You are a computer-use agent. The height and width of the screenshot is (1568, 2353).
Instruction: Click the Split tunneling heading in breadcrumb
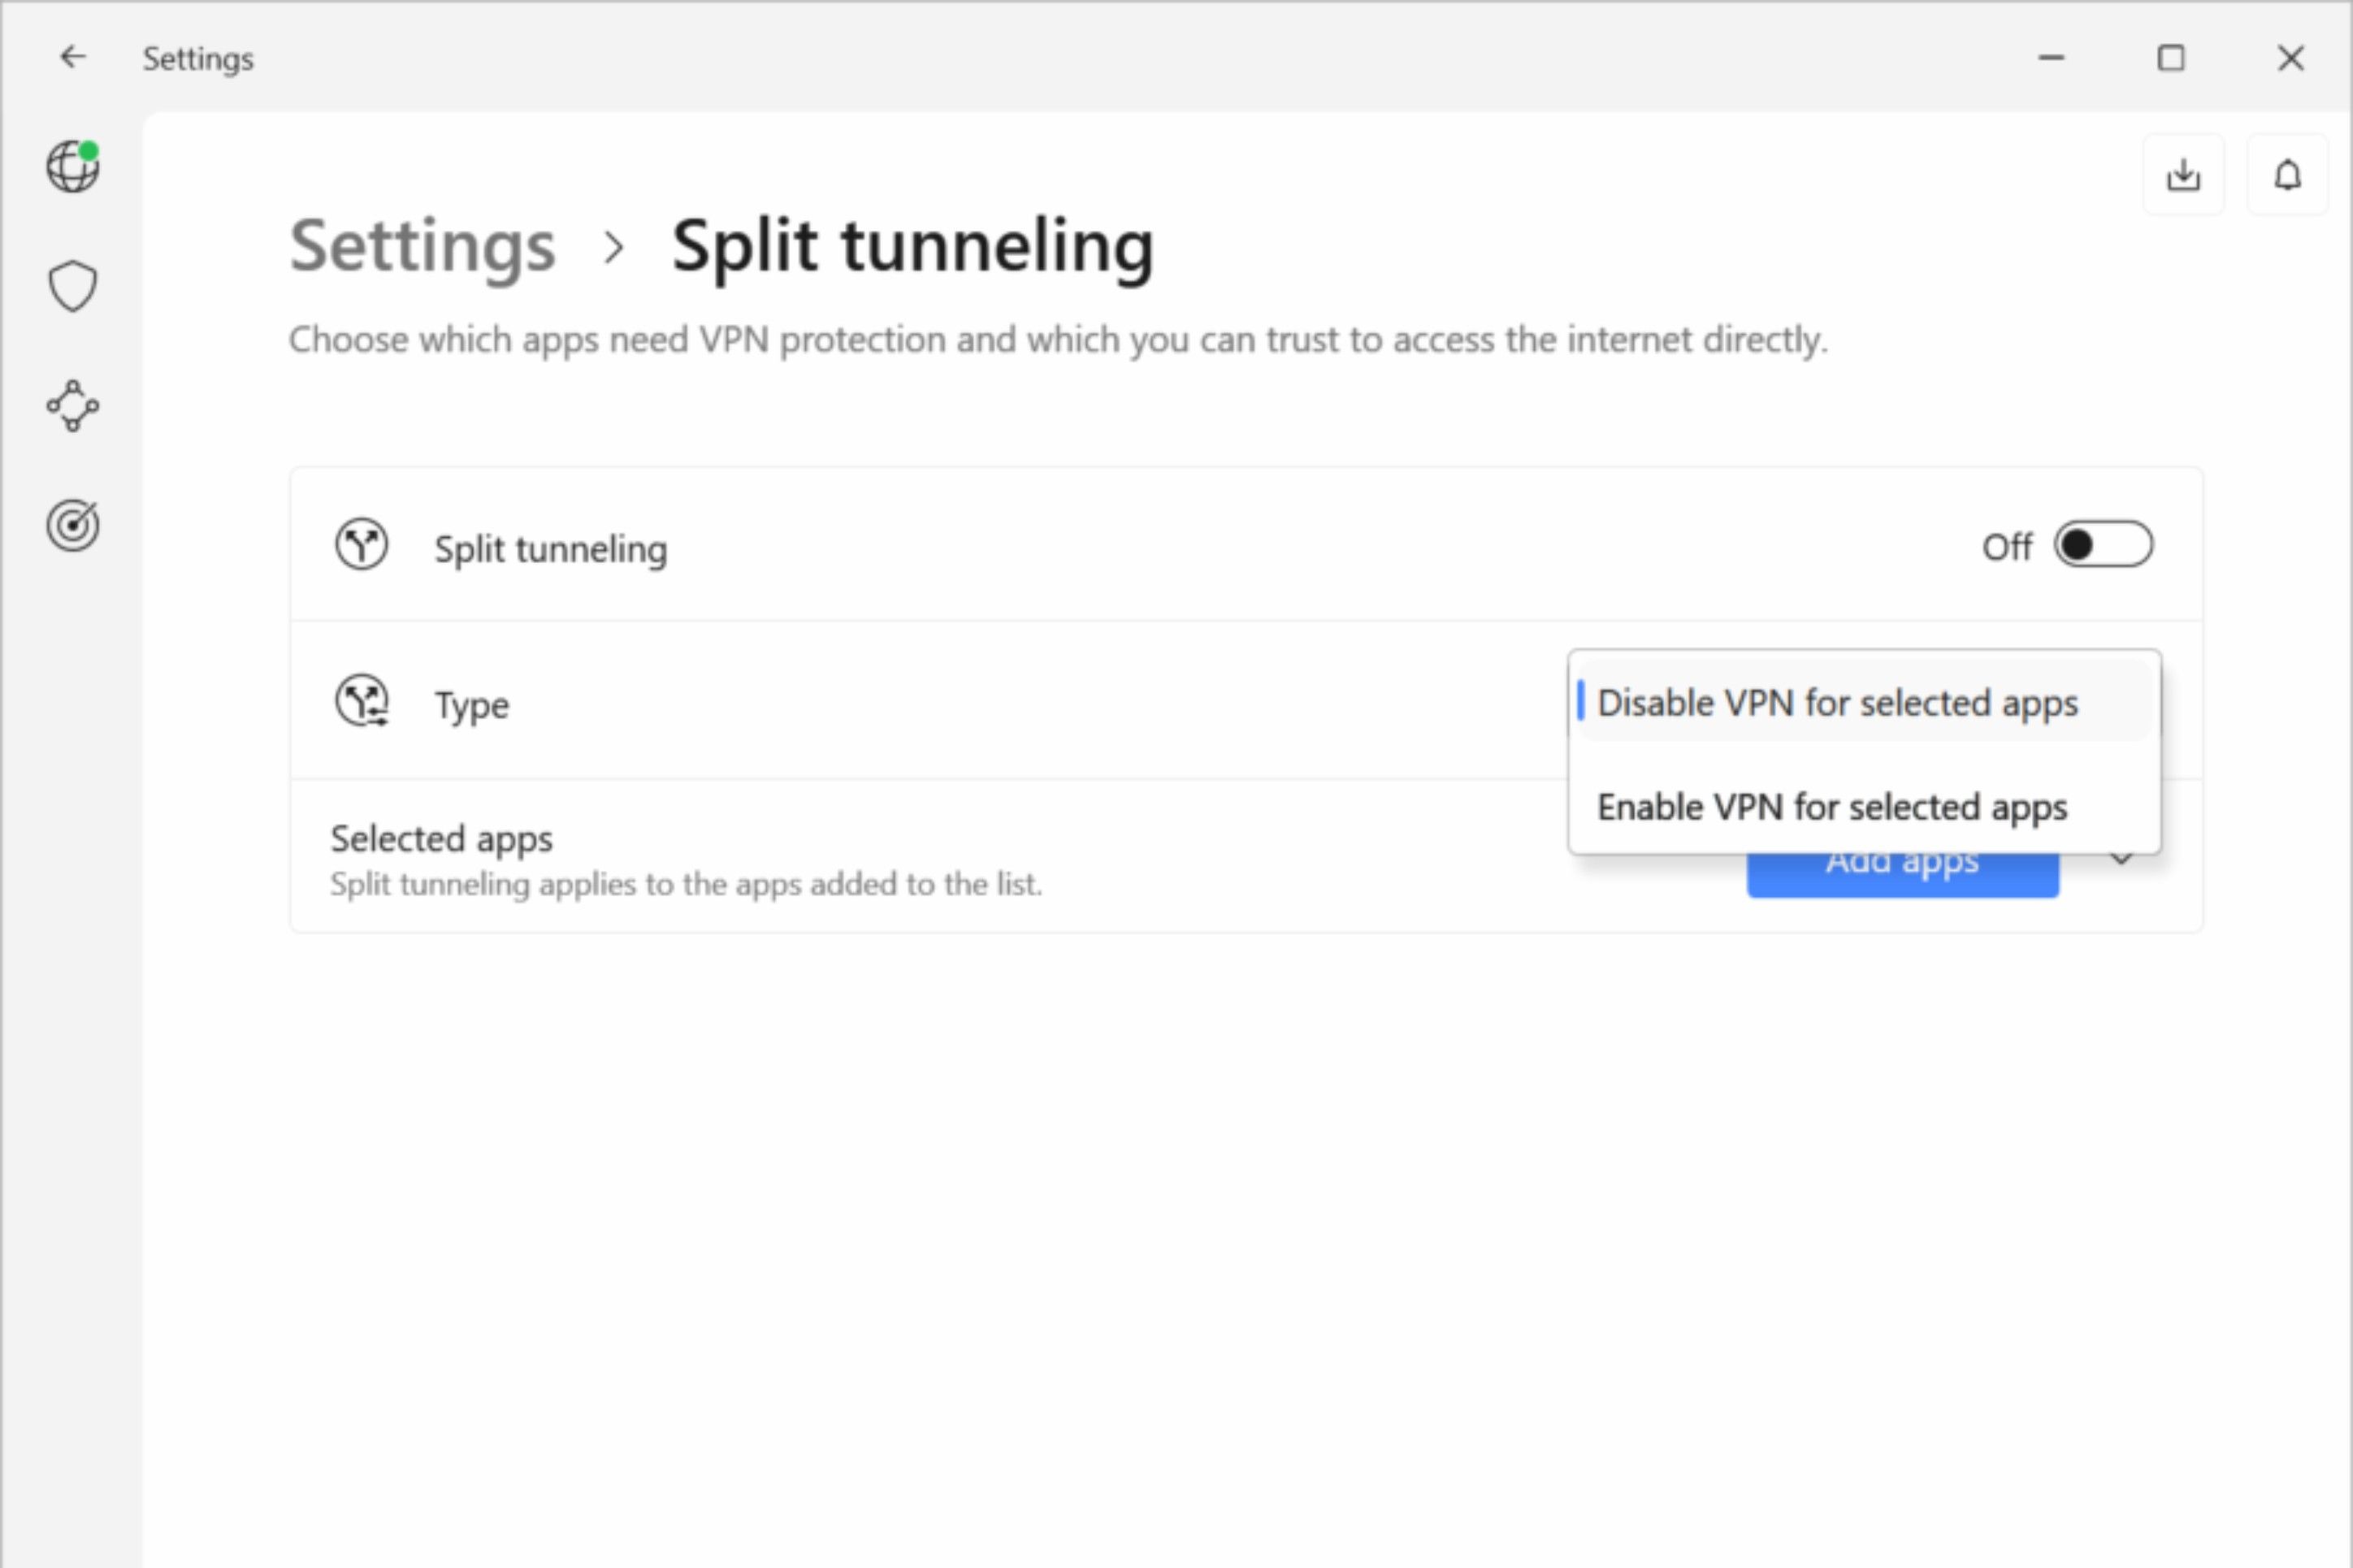[913, 246]
